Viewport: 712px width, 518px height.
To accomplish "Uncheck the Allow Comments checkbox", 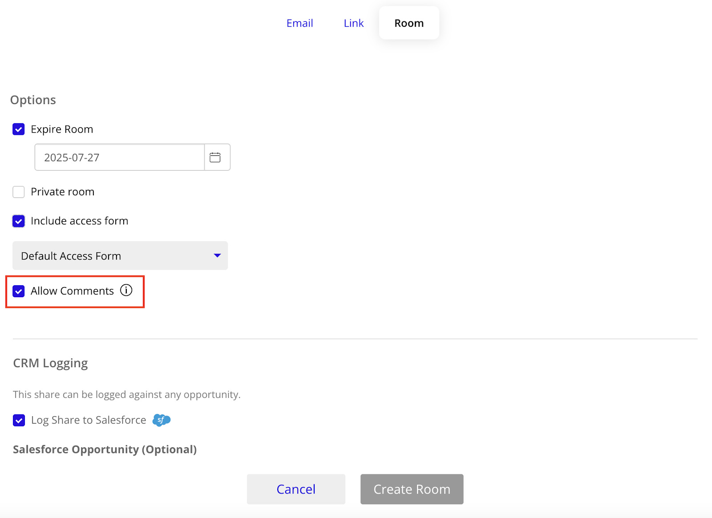I will point(19,291).
